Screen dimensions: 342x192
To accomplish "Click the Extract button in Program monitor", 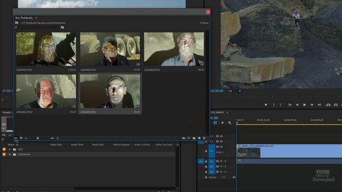I will pyautogui.click(x=336, y=105).
